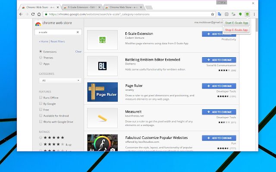The width and height of the screenshot is (276, 172).
Task: Click the Reset filters link
Action: click(x=57, y=41)
